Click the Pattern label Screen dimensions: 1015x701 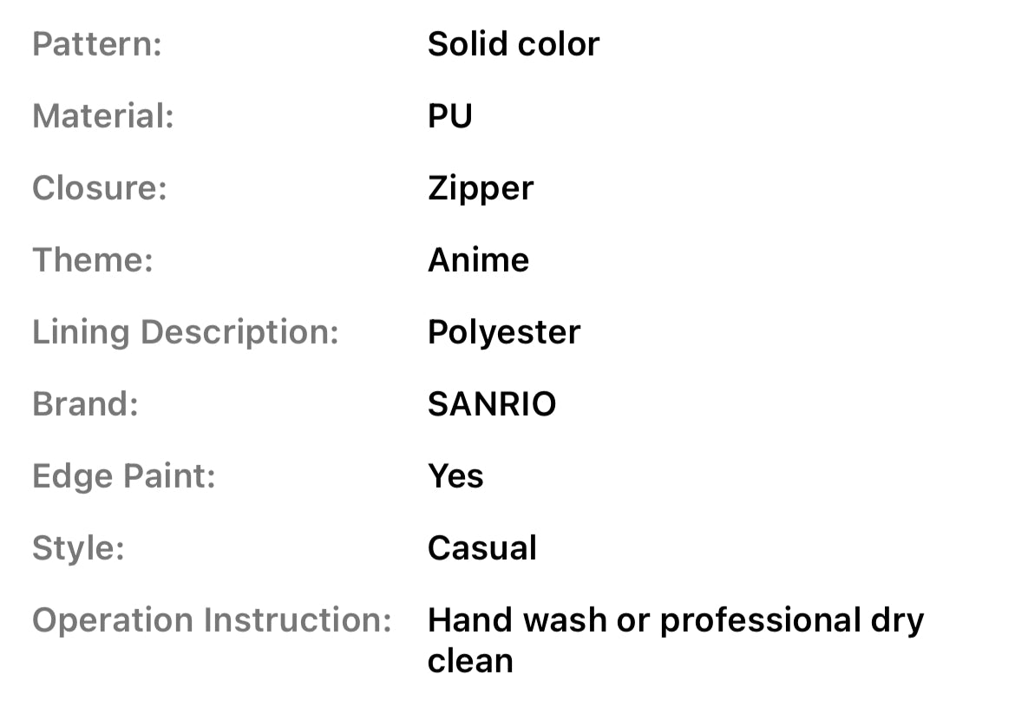pos(97,44)
